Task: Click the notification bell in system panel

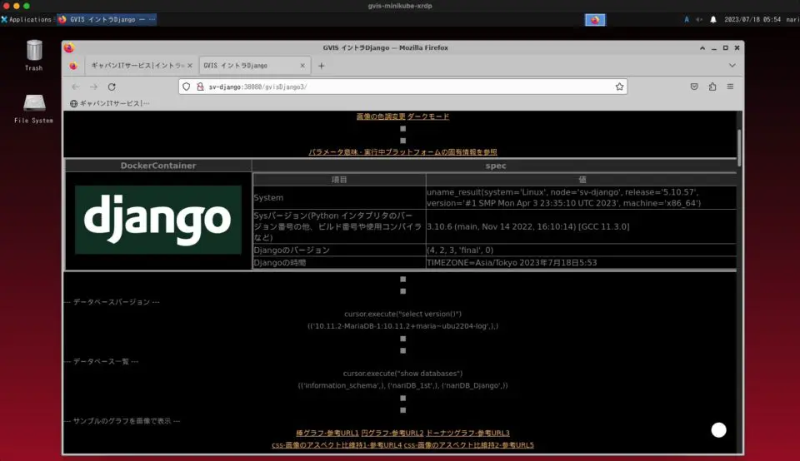Action: click(x=713, y=19)
